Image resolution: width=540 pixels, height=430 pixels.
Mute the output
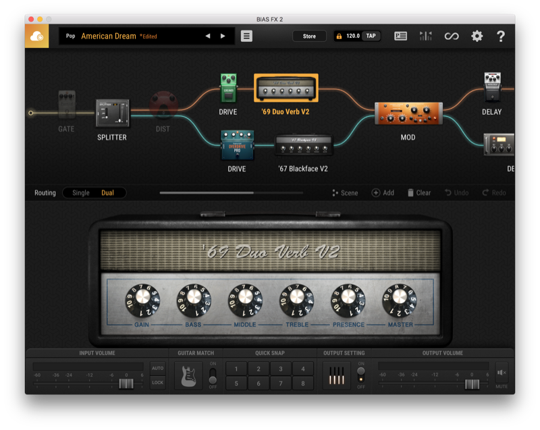tap(502, 373)
